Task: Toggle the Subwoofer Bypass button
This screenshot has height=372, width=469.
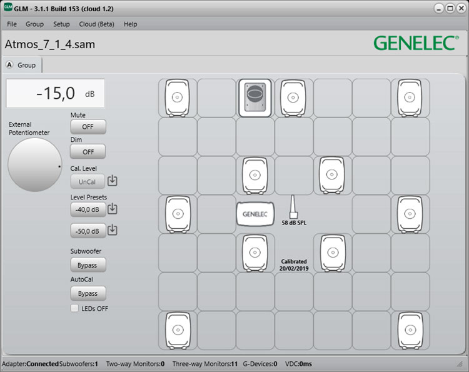Action: (88, 265)
